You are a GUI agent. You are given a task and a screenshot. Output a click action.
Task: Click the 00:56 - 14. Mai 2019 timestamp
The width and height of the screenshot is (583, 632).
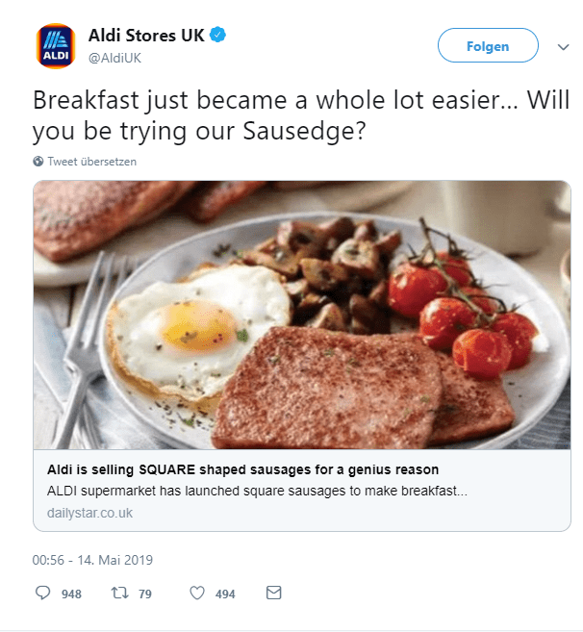point(92,560)
